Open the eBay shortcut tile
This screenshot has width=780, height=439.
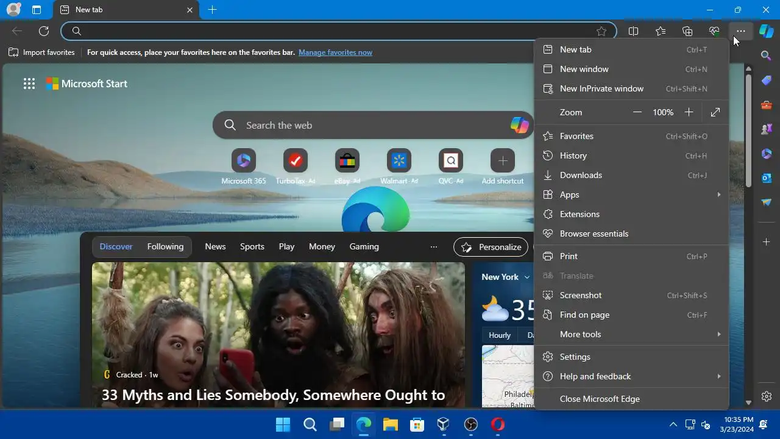(x=347, y=166)
